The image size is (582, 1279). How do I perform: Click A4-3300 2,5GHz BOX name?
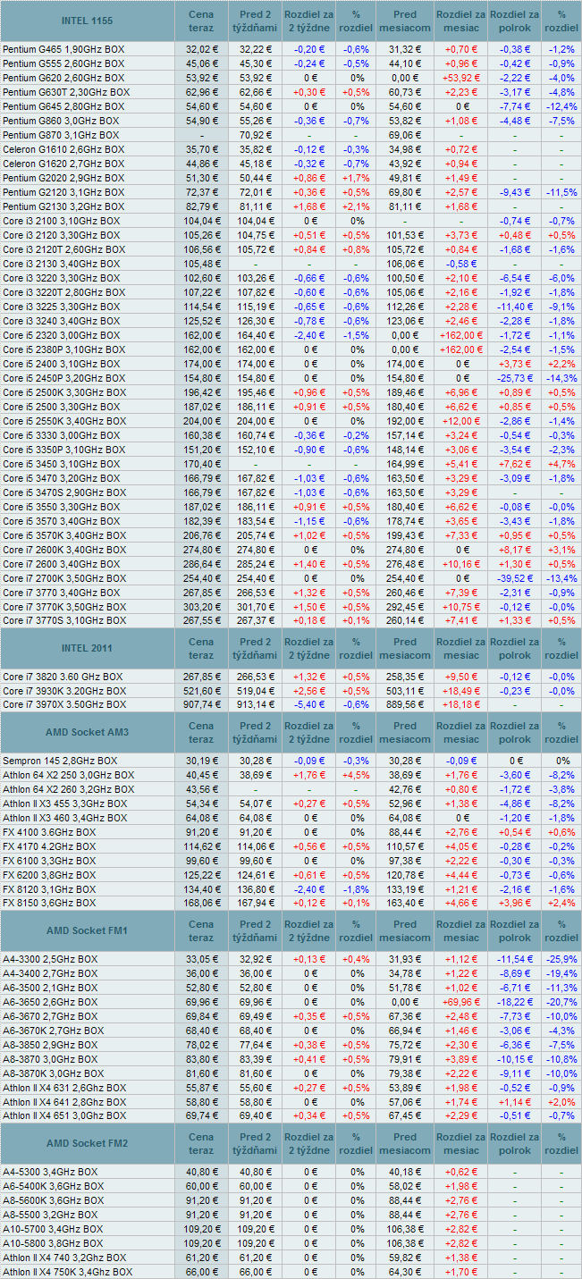[x=51, y=960]
